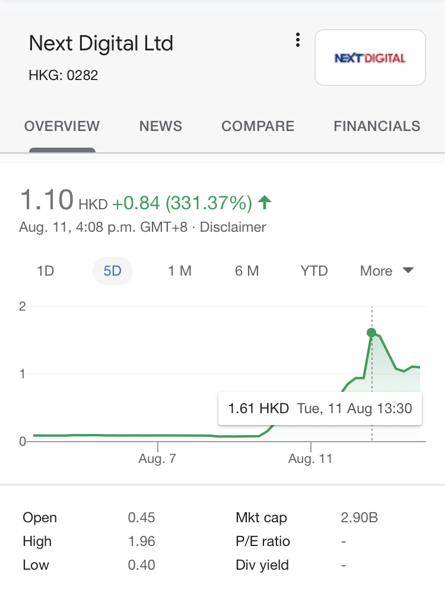Expand the More time ranges dropdown
Image resolution: width=445 pixels, height=594 pixels.
[x=387, y=271]
